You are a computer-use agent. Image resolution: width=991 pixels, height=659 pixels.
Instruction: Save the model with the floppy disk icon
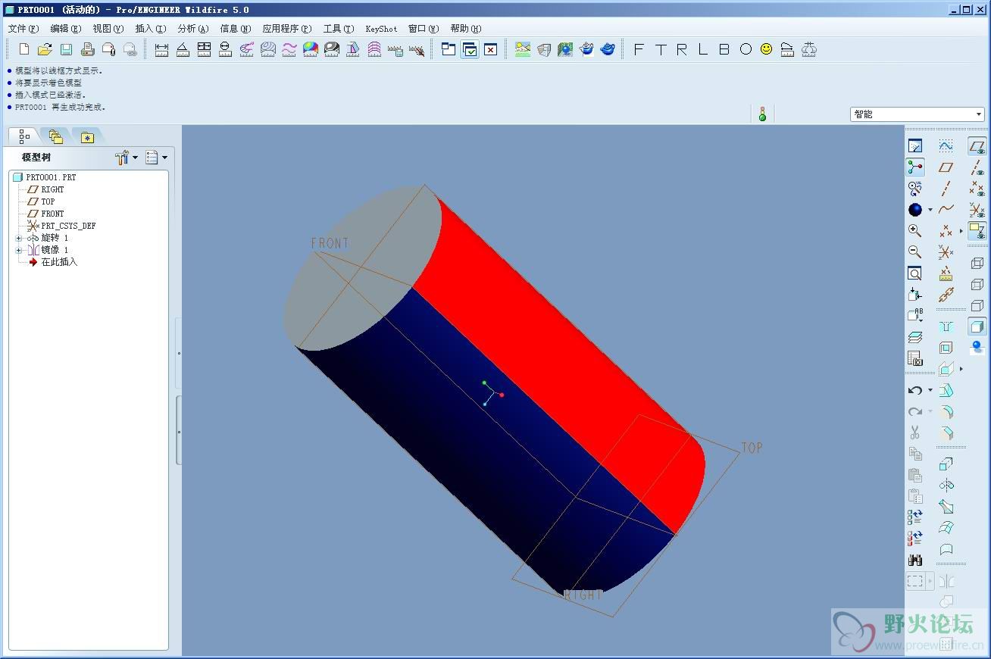tap(66, 49)
